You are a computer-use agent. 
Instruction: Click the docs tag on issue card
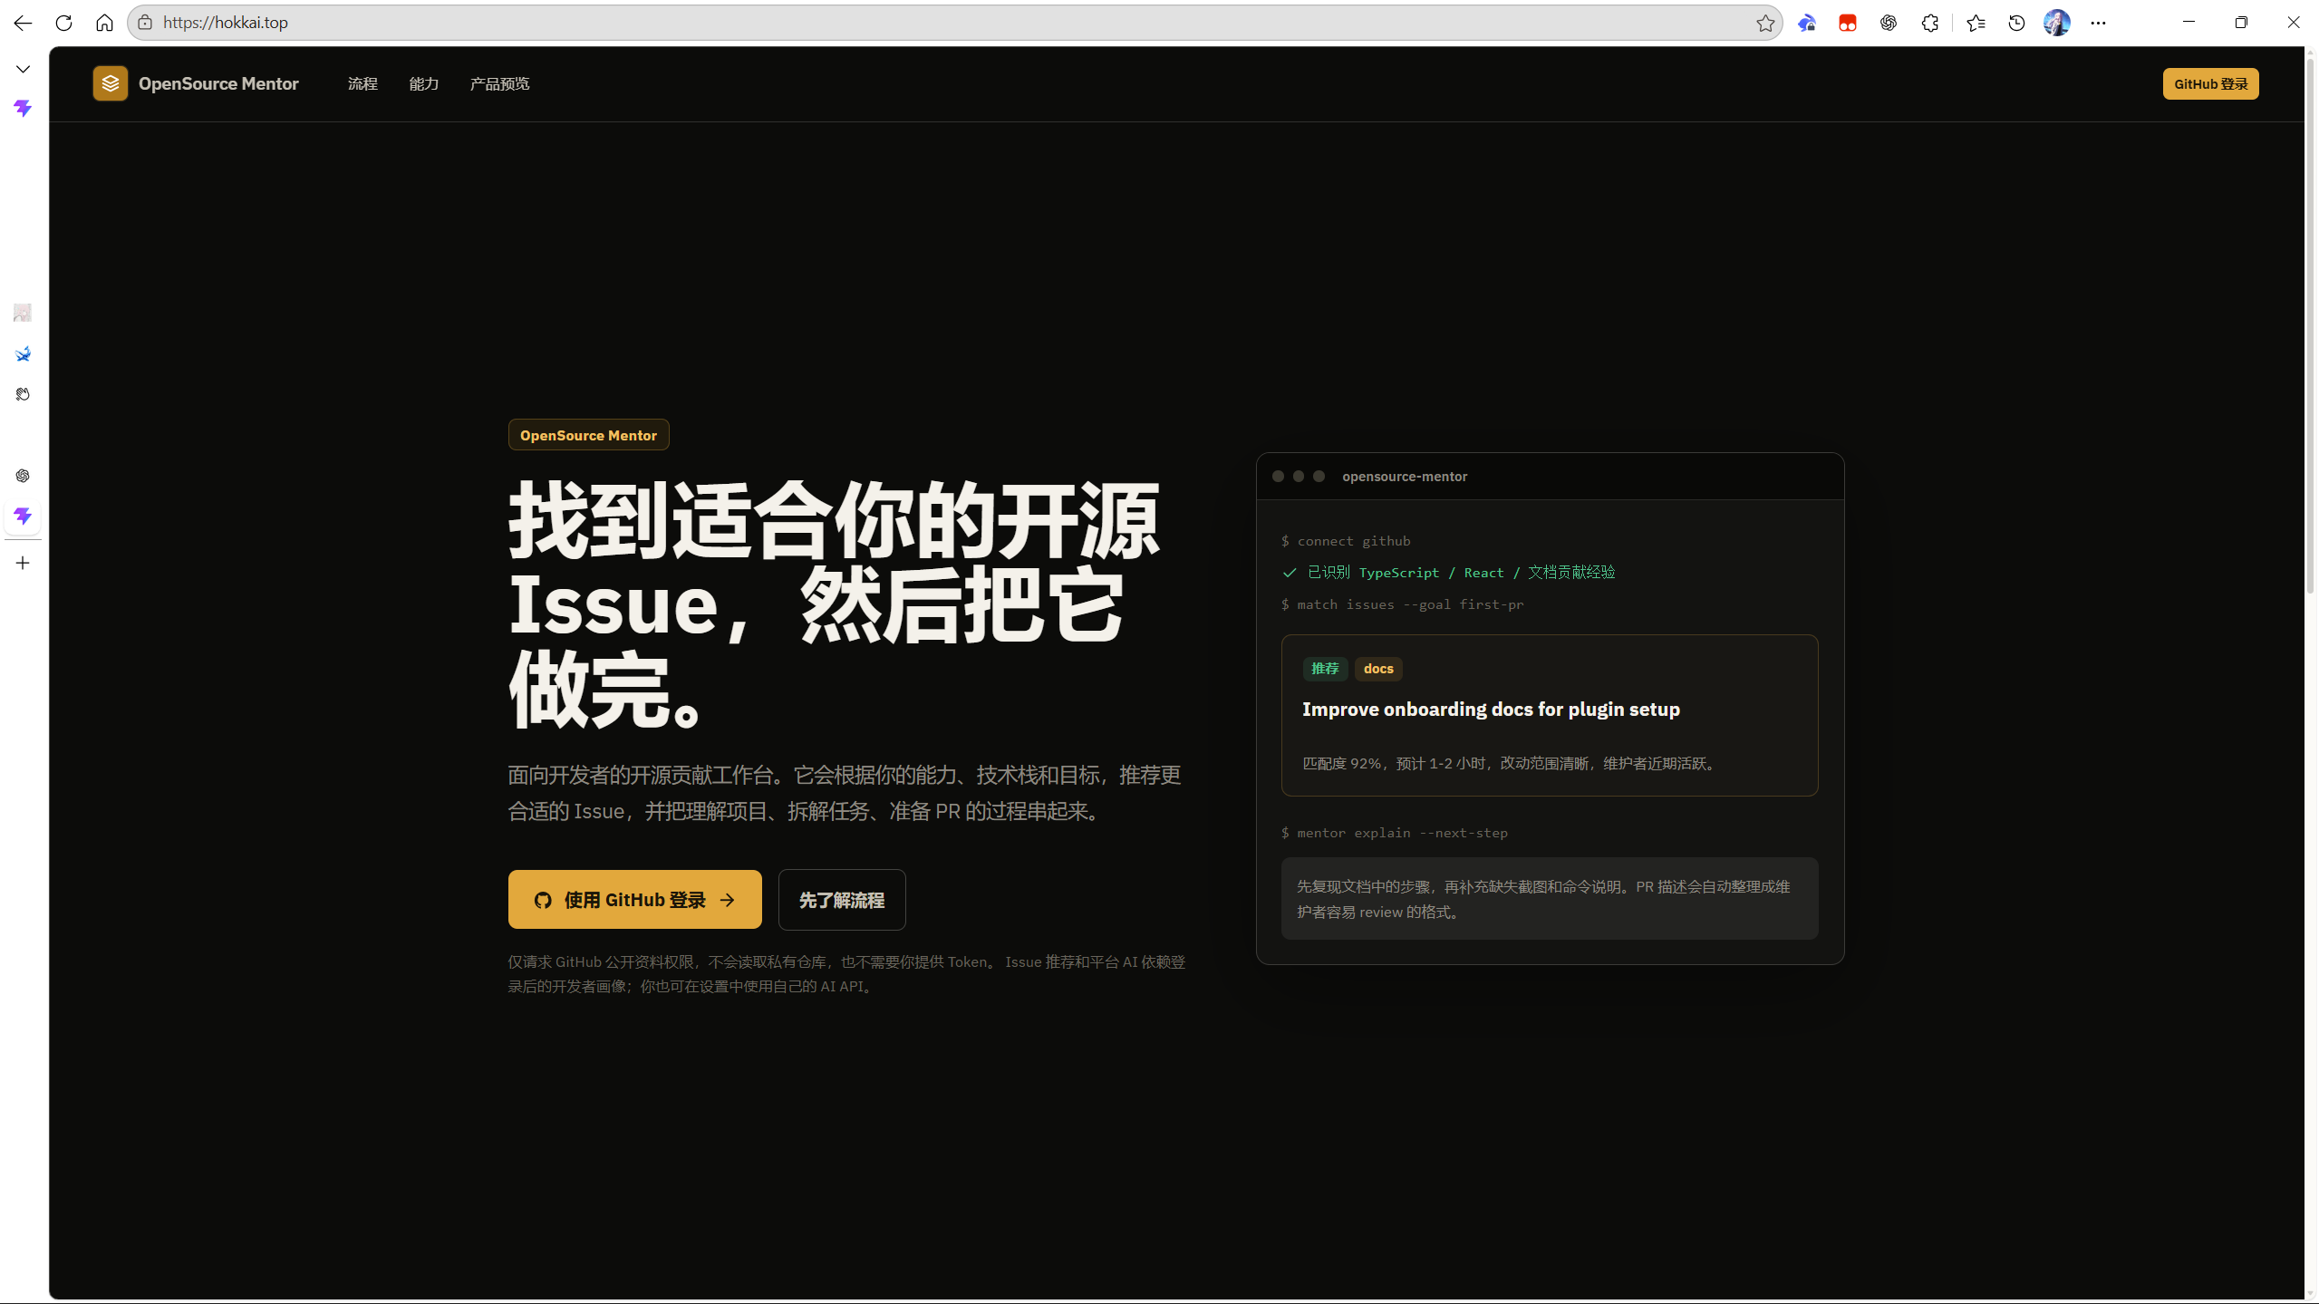(1378, 669)
